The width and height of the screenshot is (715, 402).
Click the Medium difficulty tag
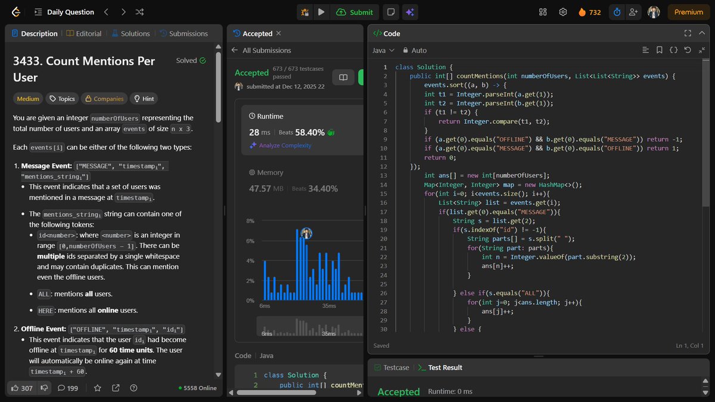pos(28,99)
